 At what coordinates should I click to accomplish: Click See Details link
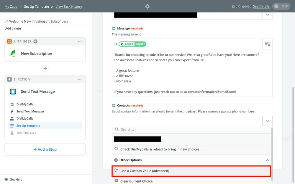261,6
